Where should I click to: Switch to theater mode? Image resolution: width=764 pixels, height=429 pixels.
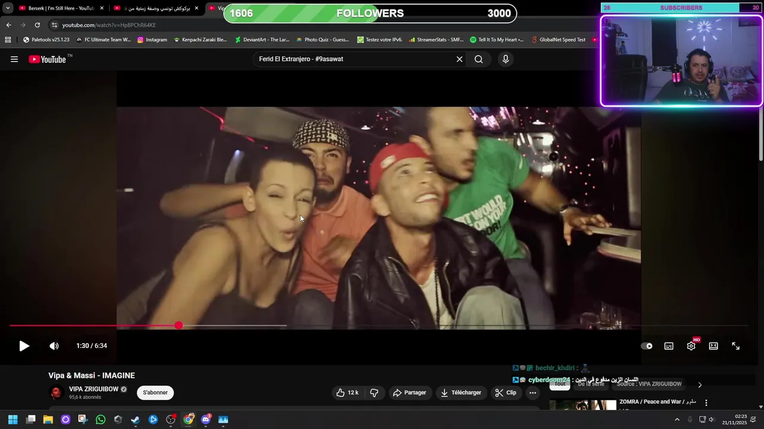point(713,346)
